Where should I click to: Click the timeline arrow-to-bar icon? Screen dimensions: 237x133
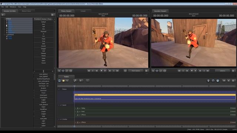(224, 81)
